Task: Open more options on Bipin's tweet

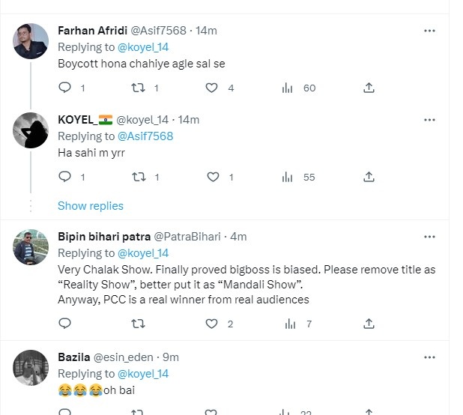Action: [x=429, y=237]
